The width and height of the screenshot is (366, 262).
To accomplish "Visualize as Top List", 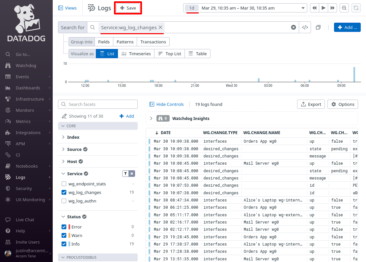I will [x=169, y=54].
